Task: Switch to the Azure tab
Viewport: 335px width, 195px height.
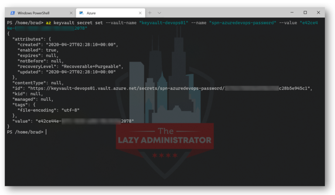Action: pyautogui.click(x=110, y=13)
